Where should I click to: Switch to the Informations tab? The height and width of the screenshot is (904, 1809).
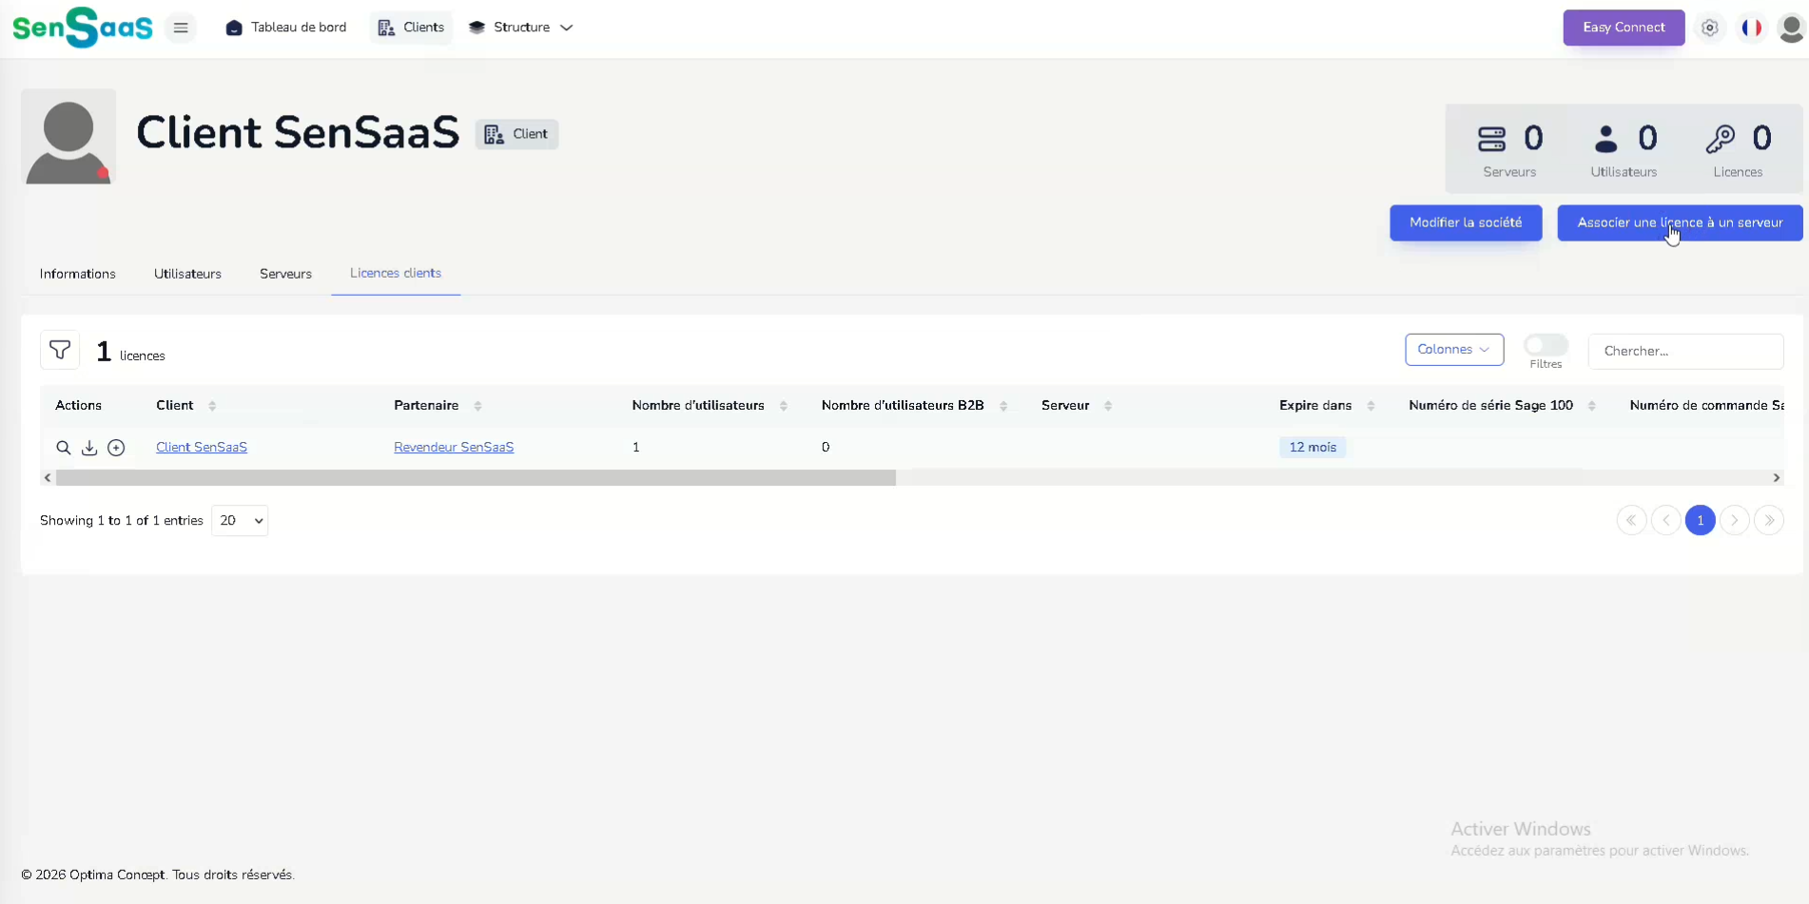78,274
